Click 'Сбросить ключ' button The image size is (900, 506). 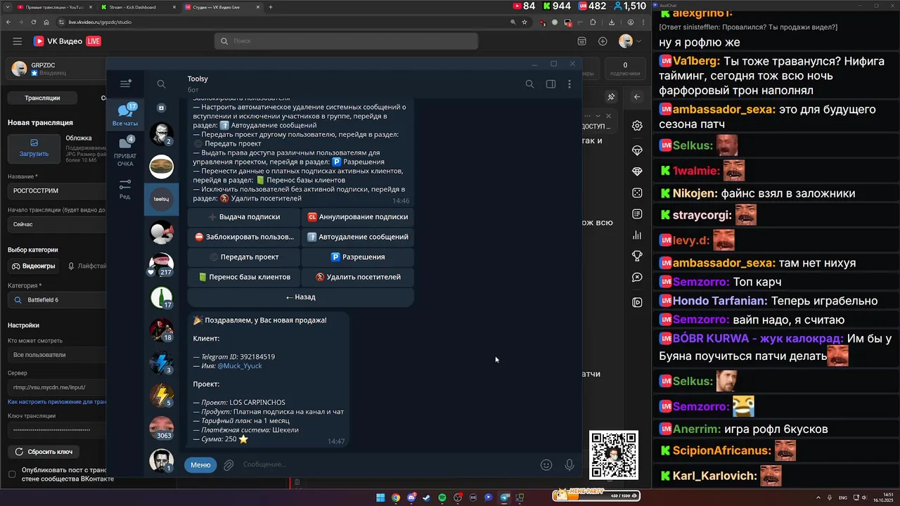click(44, 452)
